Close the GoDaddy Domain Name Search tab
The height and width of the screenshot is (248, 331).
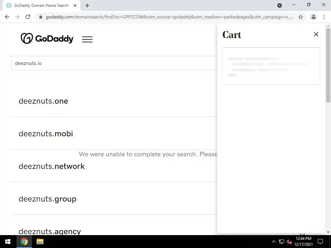(75, 5)
